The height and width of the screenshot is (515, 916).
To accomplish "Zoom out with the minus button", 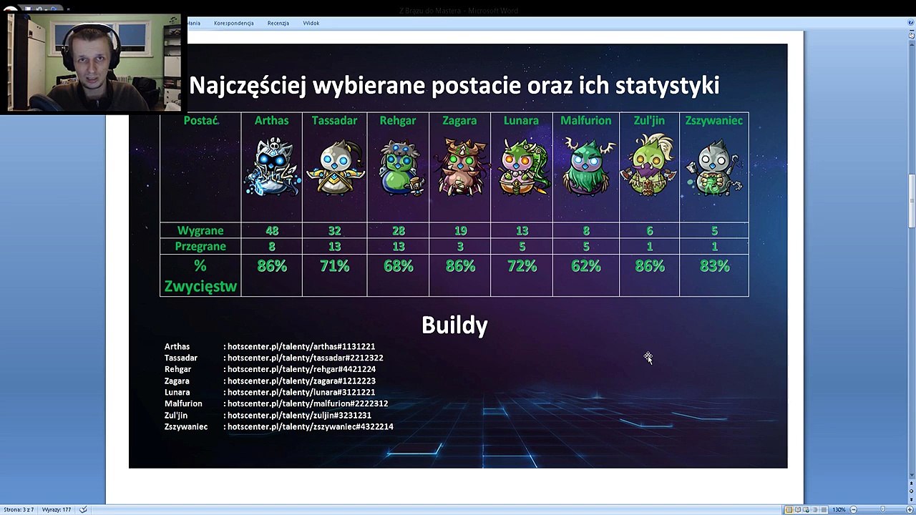I will (x=854, y=509).
